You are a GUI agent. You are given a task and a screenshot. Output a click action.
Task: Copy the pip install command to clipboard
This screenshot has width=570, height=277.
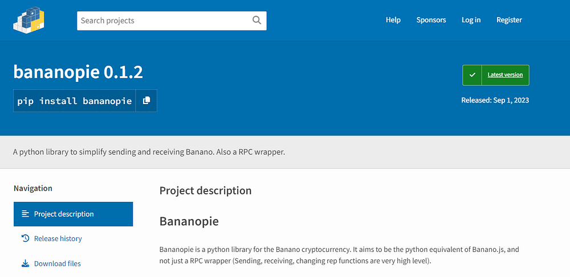point(146,101)
